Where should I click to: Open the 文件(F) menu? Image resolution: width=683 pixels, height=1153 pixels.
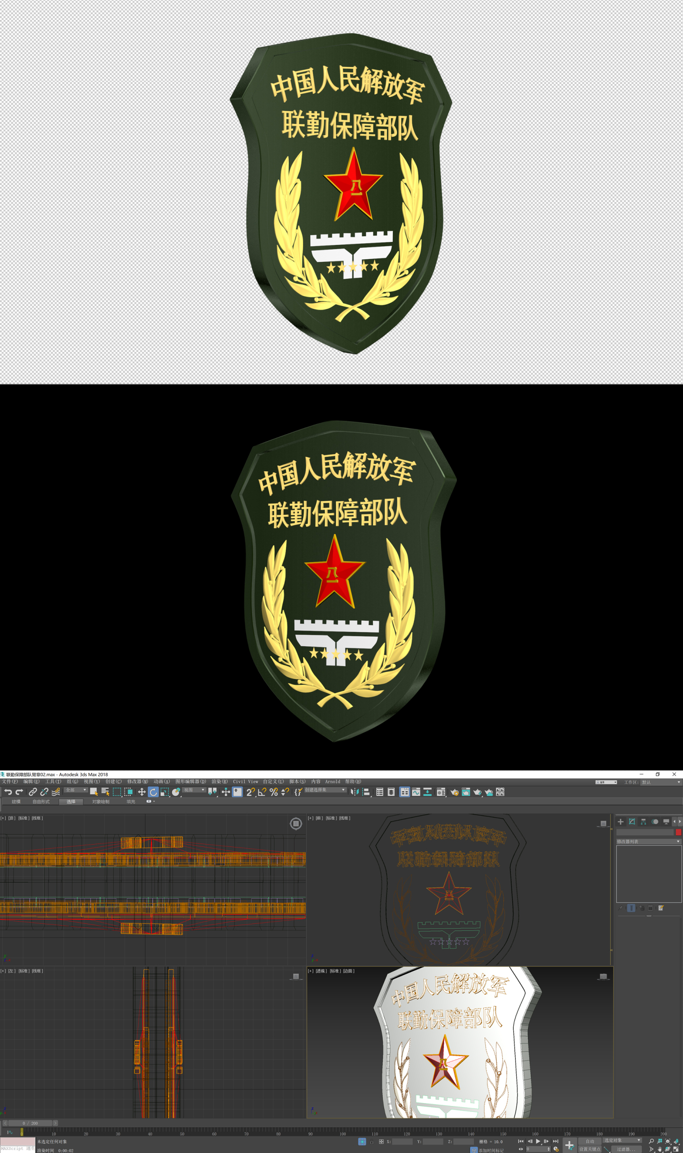coord(10,781)
